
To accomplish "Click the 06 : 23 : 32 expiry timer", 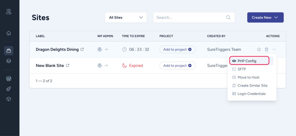I will click(x=139, y=49).
